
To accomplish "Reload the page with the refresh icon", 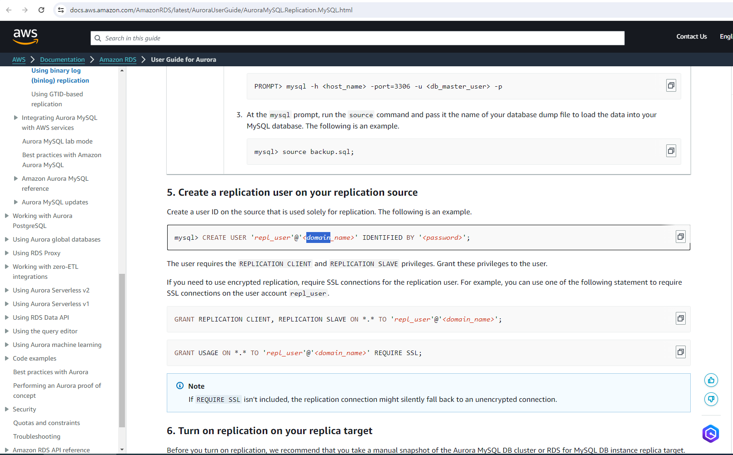I will point(41,10).
